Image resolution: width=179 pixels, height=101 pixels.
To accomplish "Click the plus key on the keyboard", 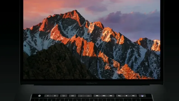I will click(136, 100).
